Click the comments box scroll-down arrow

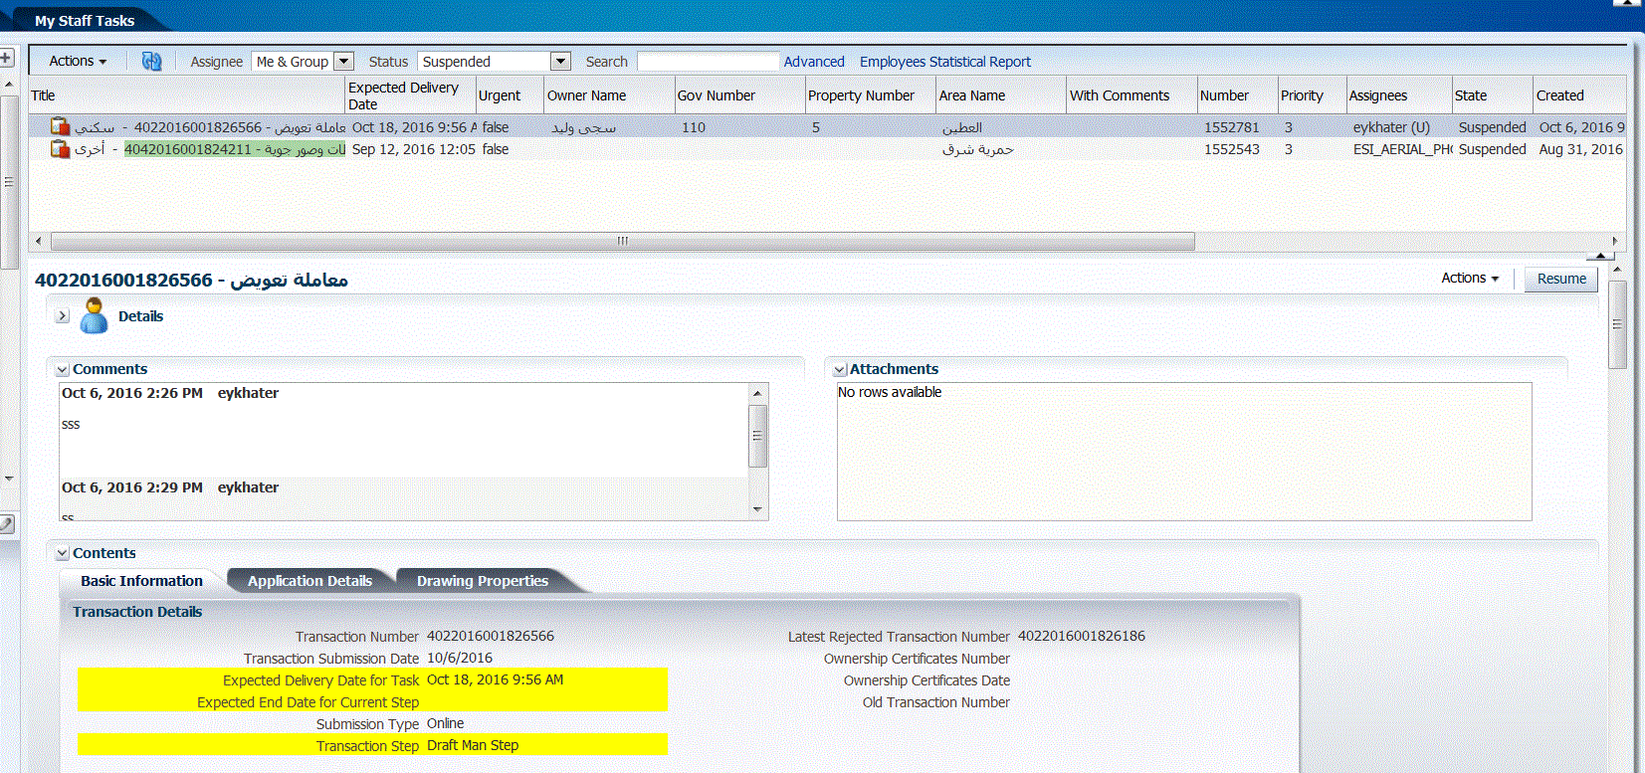(757, 509)
